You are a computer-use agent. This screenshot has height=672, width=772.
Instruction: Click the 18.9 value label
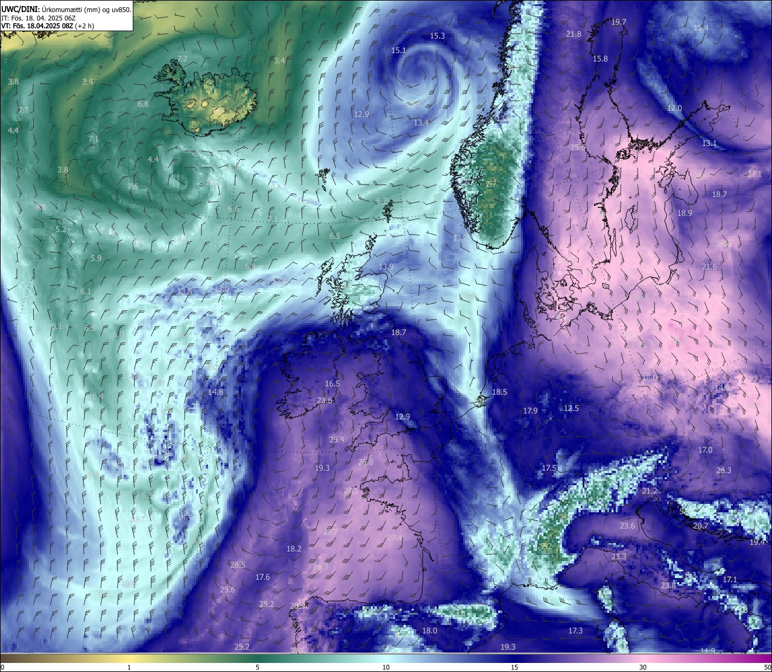(685, 213)
